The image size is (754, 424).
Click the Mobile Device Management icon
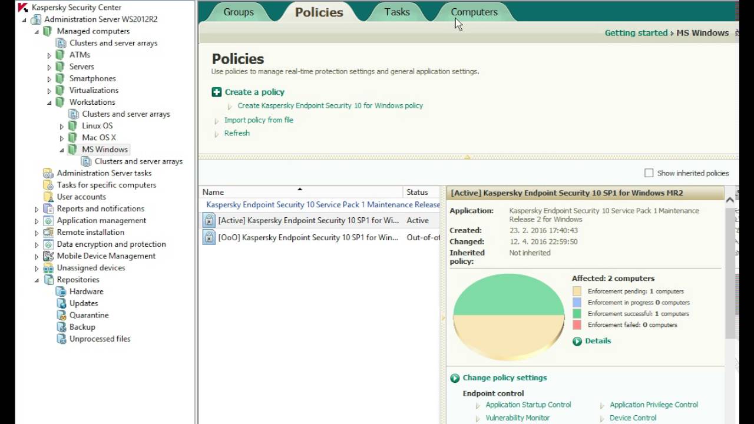(x=48, y=256)
